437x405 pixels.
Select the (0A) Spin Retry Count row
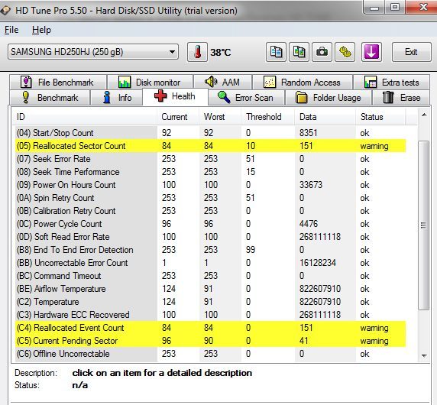[211, 198]
